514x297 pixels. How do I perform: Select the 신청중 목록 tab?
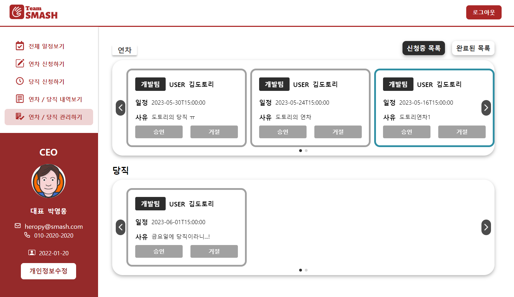click(x=423, y=48)
